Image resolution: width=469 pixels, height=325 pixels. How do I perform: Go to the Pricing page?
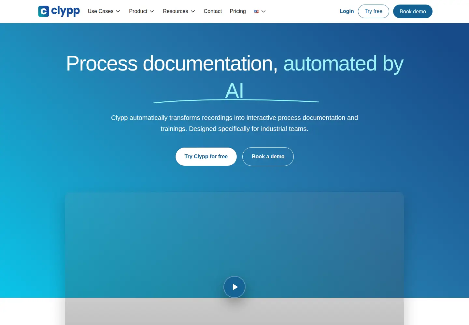(238, 11)
